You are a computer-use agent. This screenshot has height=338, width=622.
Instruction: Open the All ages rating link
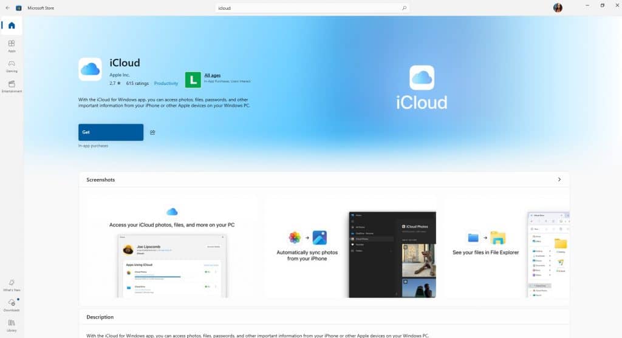point(212,75)
